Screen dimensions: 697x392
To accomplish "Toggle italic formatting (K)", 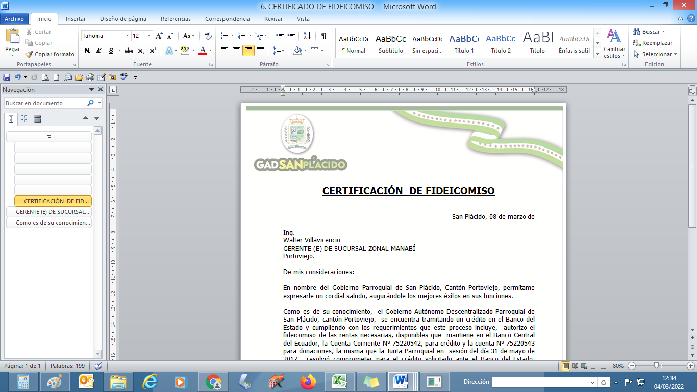I will coord(98,51).
